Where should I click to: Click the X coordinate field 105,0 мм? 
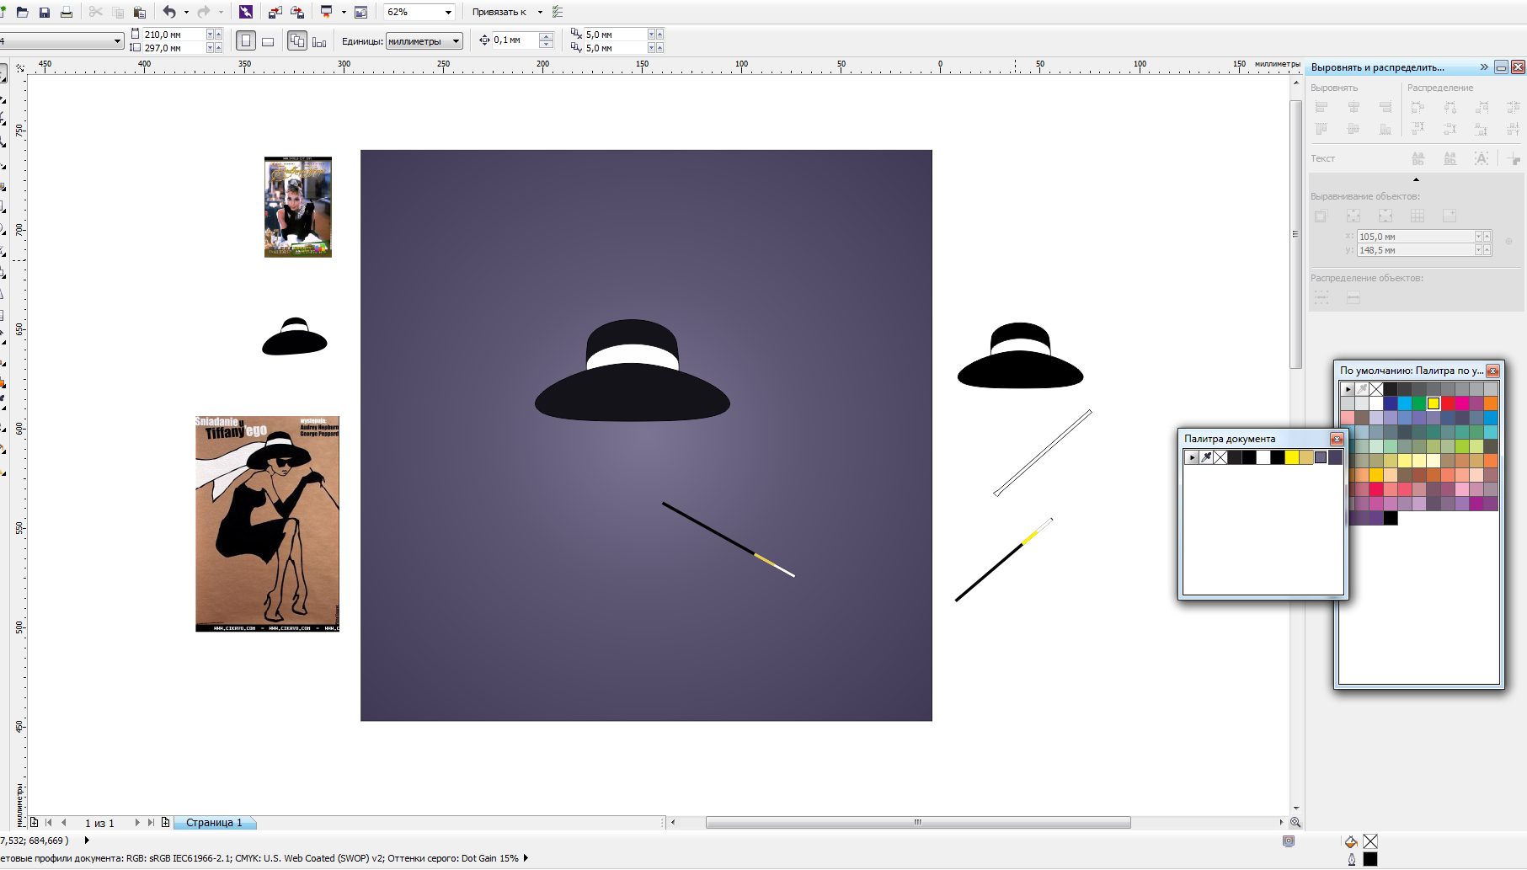click(1415, 237)
